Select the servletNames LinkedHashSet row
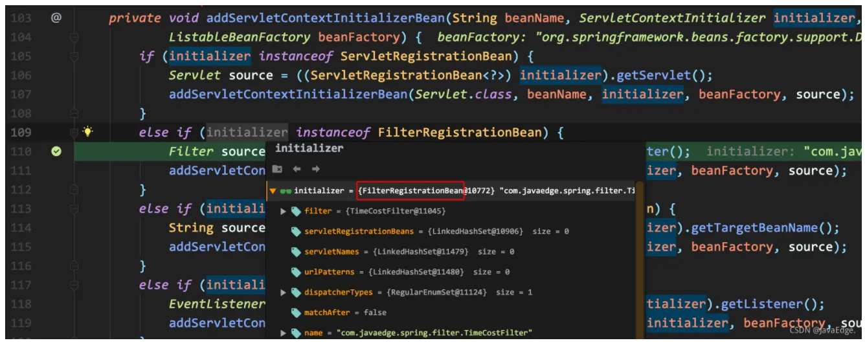This screenshot has width=865, height=345. point(451,252)
